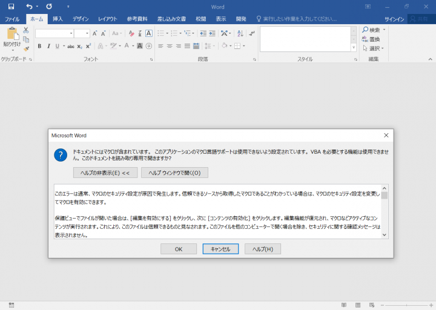Click the Grow Font icon
Image resolution: width=436 pixels, height=310 pixels.
point(95,33)
